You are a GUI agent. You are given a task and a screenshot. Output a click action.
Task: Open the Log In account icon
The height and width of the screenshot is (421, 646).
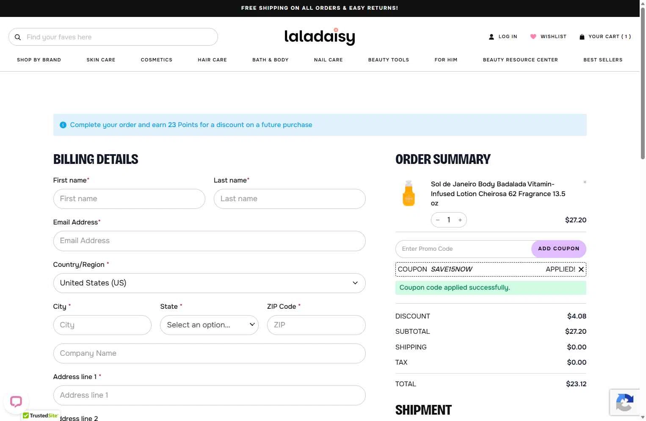pyautogui.click(x=491, y=37)
